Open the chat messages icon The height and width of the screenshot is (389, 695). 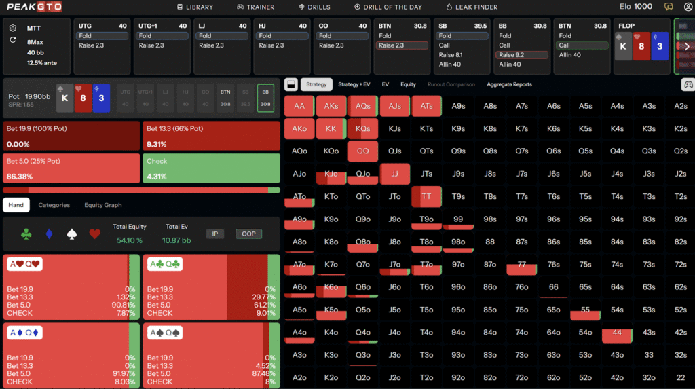point(669,7)
